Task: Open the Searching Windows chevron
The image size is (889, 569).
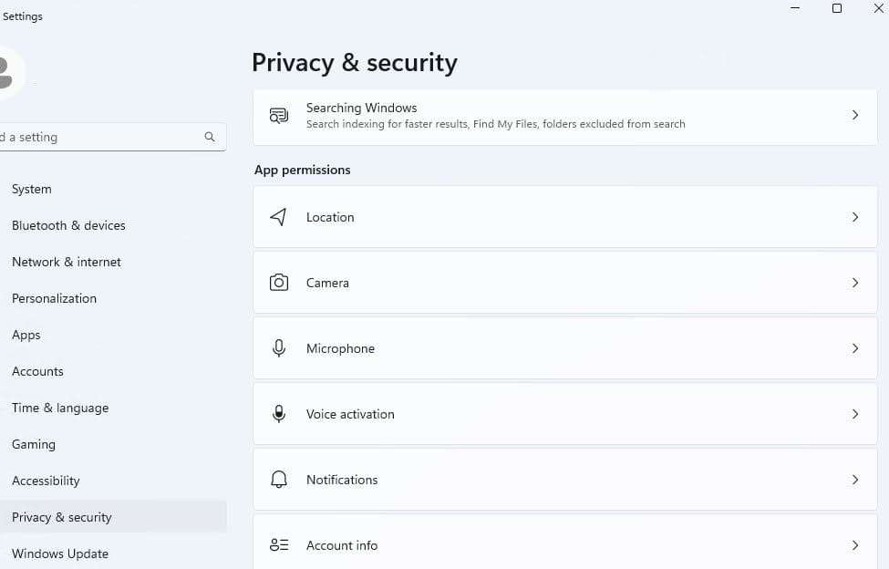Action: coord(855,115)
